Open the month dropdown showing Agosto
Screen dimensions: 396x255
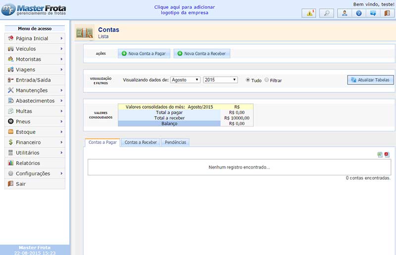click(185, 80)
